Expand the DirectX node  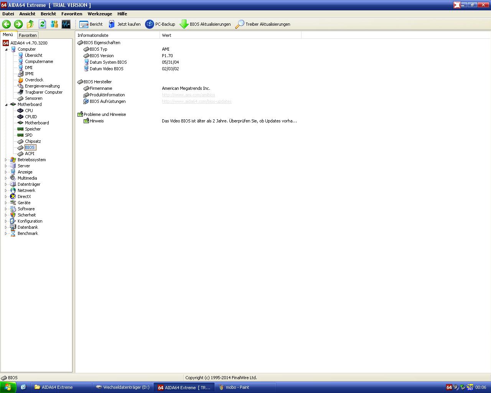(6, 196)
